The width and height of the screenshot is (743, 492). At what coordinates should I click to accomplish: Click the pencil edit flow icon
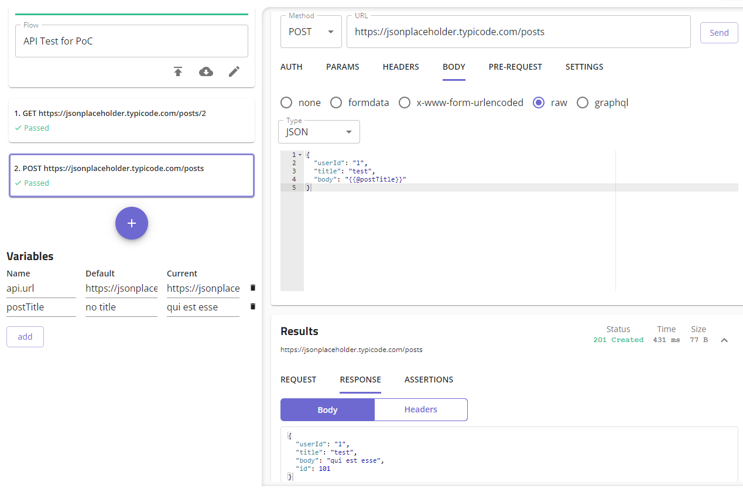pos(234,71)
